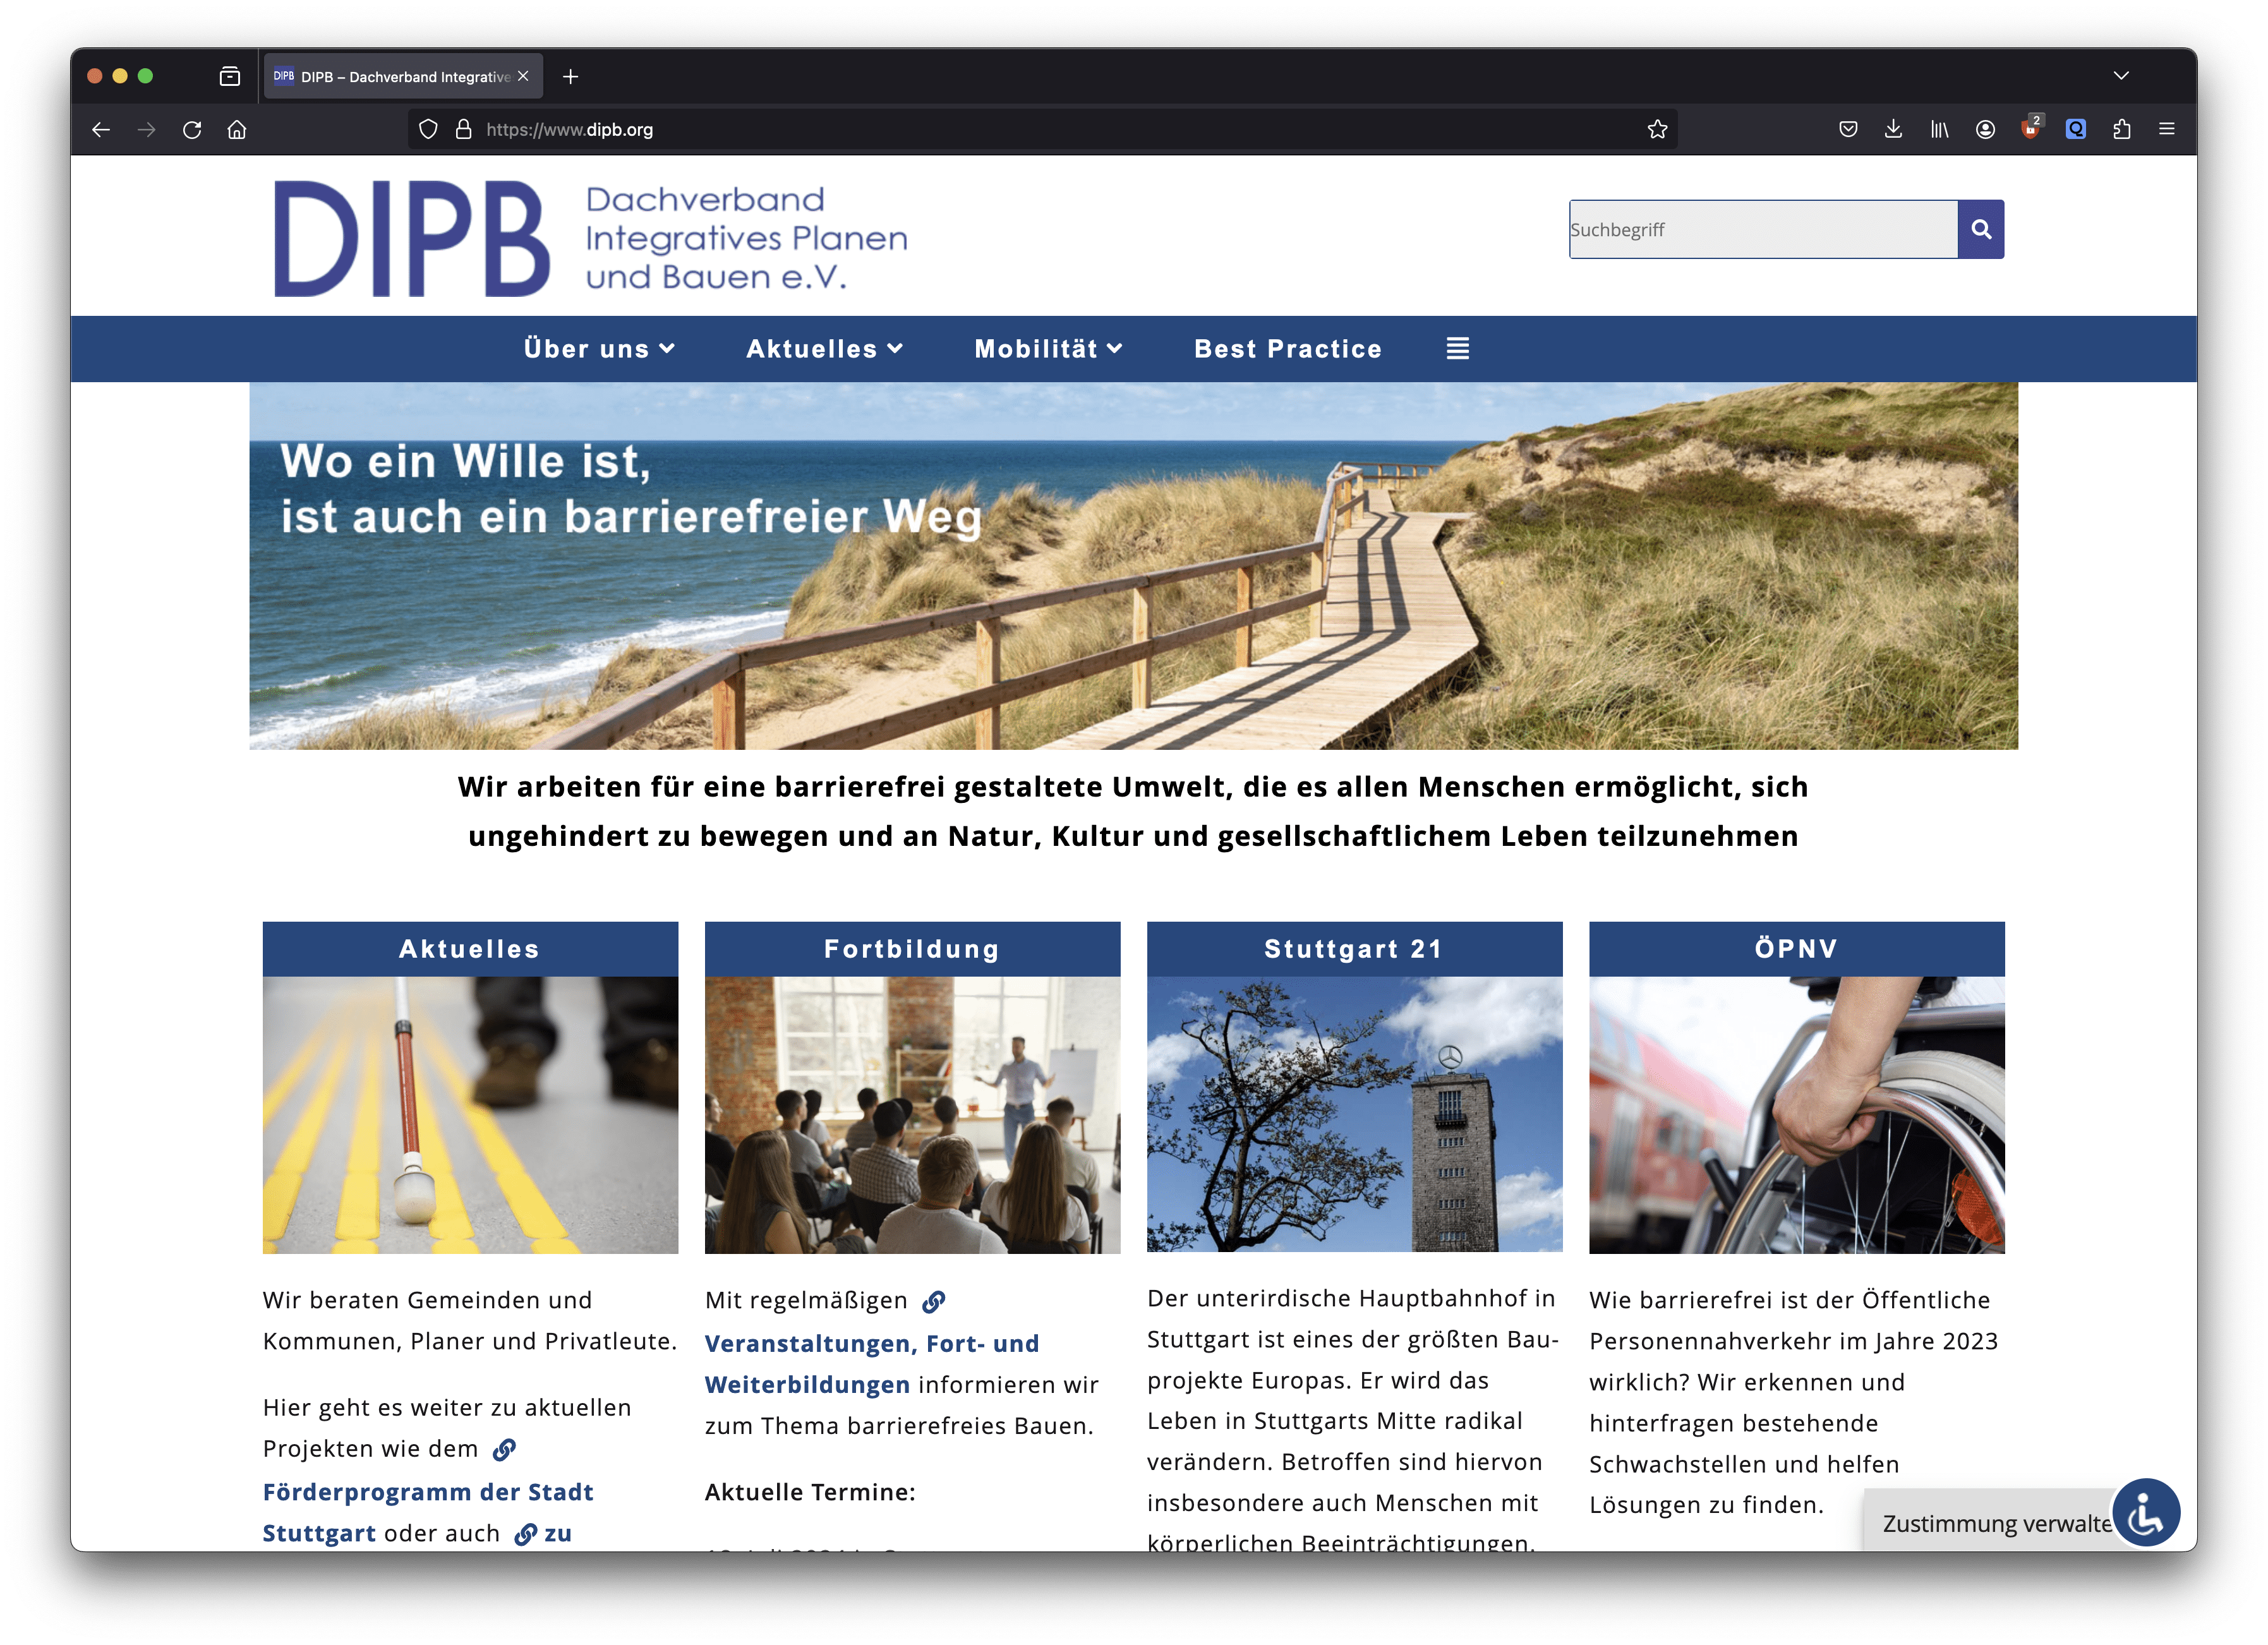
Task: Open the downloads panel
Action: (x=1893, y=129)
